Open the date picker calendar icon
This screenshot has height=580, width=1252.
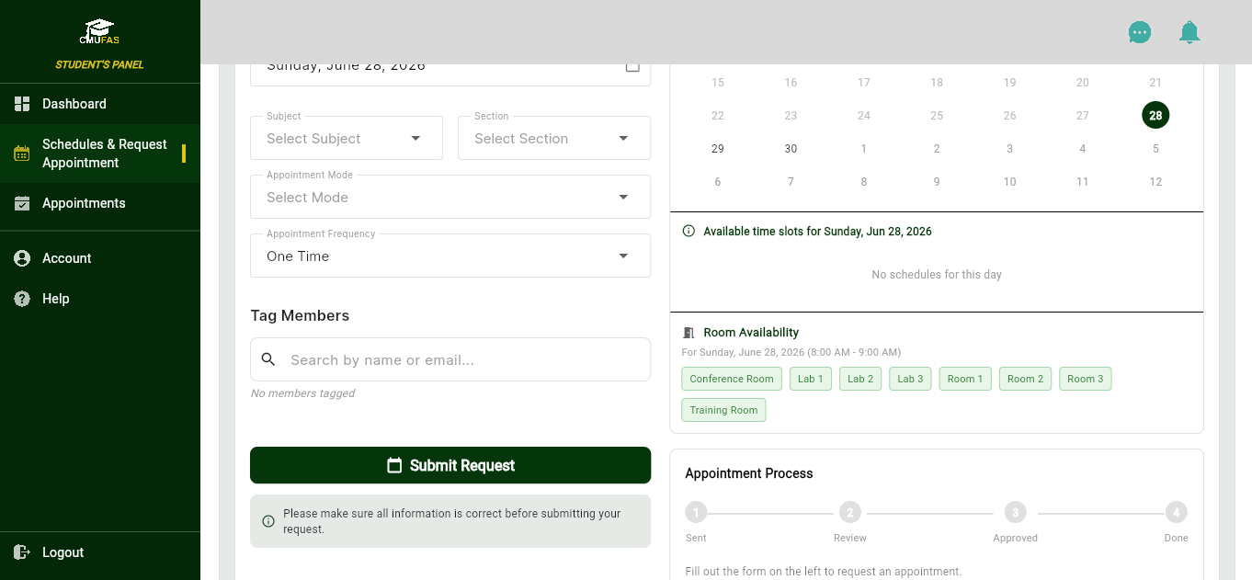(632, 66)
